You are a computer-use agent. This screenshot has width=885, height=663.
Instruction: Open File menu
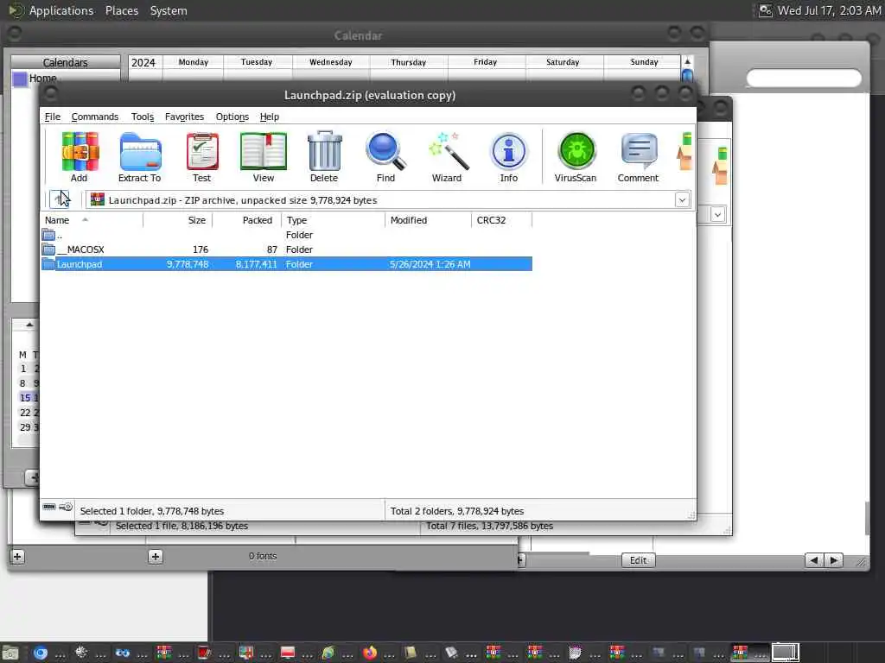pyautogui.click(x=53, y=117)
